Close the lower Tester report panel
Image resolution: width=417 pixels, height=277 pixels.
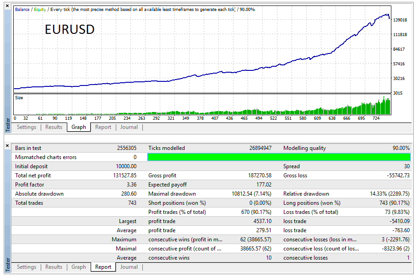[x=7, y=145]
